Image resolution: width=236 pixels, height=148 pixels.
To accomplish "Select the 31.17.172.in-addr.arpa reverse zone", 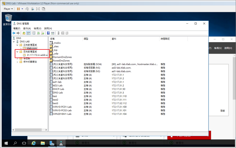I will click(x=37, y=55).
